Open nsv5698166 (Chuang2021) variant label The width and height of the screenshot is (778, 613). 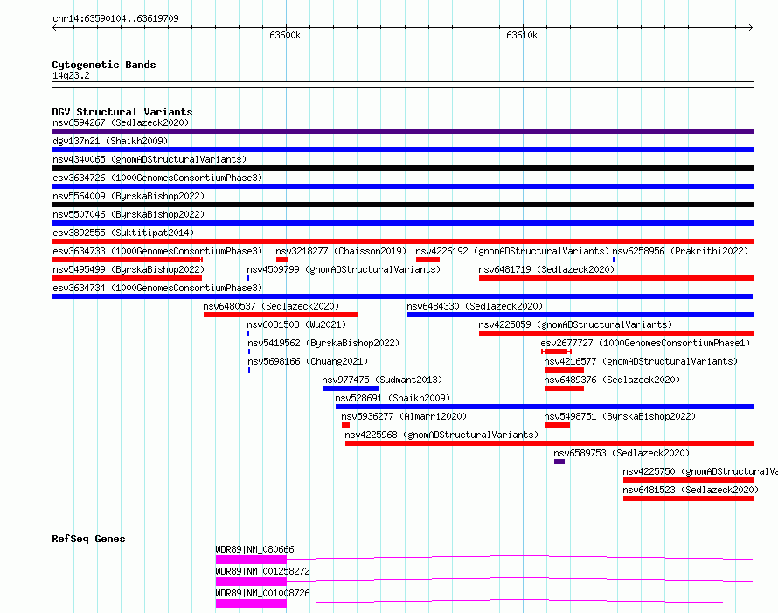click(x=308, y=361)
